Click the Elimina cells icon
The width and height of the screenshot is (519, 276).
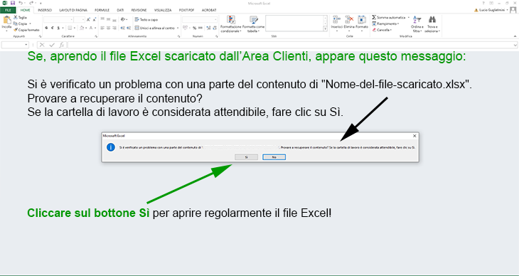point(349,20)
